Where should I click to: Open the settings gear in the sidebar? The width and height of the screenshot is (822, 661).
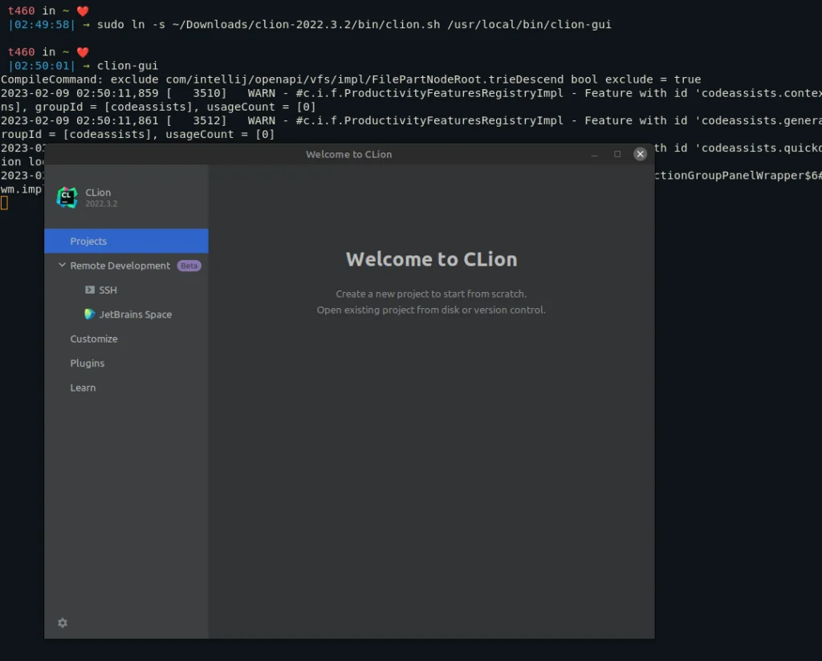[63, 622]
